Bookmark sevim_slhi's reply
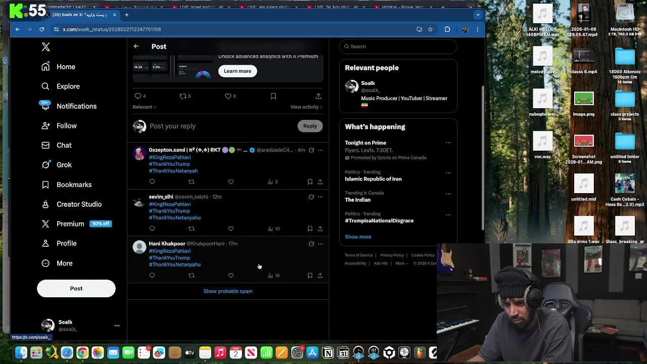Image resolution: width=647 pixels, height=364 pixels. [310, 229]
